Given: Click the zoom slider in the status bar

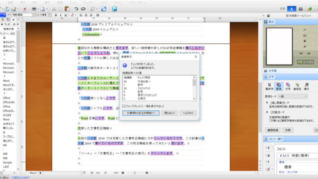Looking at the screenshot, I should (135, 173).
